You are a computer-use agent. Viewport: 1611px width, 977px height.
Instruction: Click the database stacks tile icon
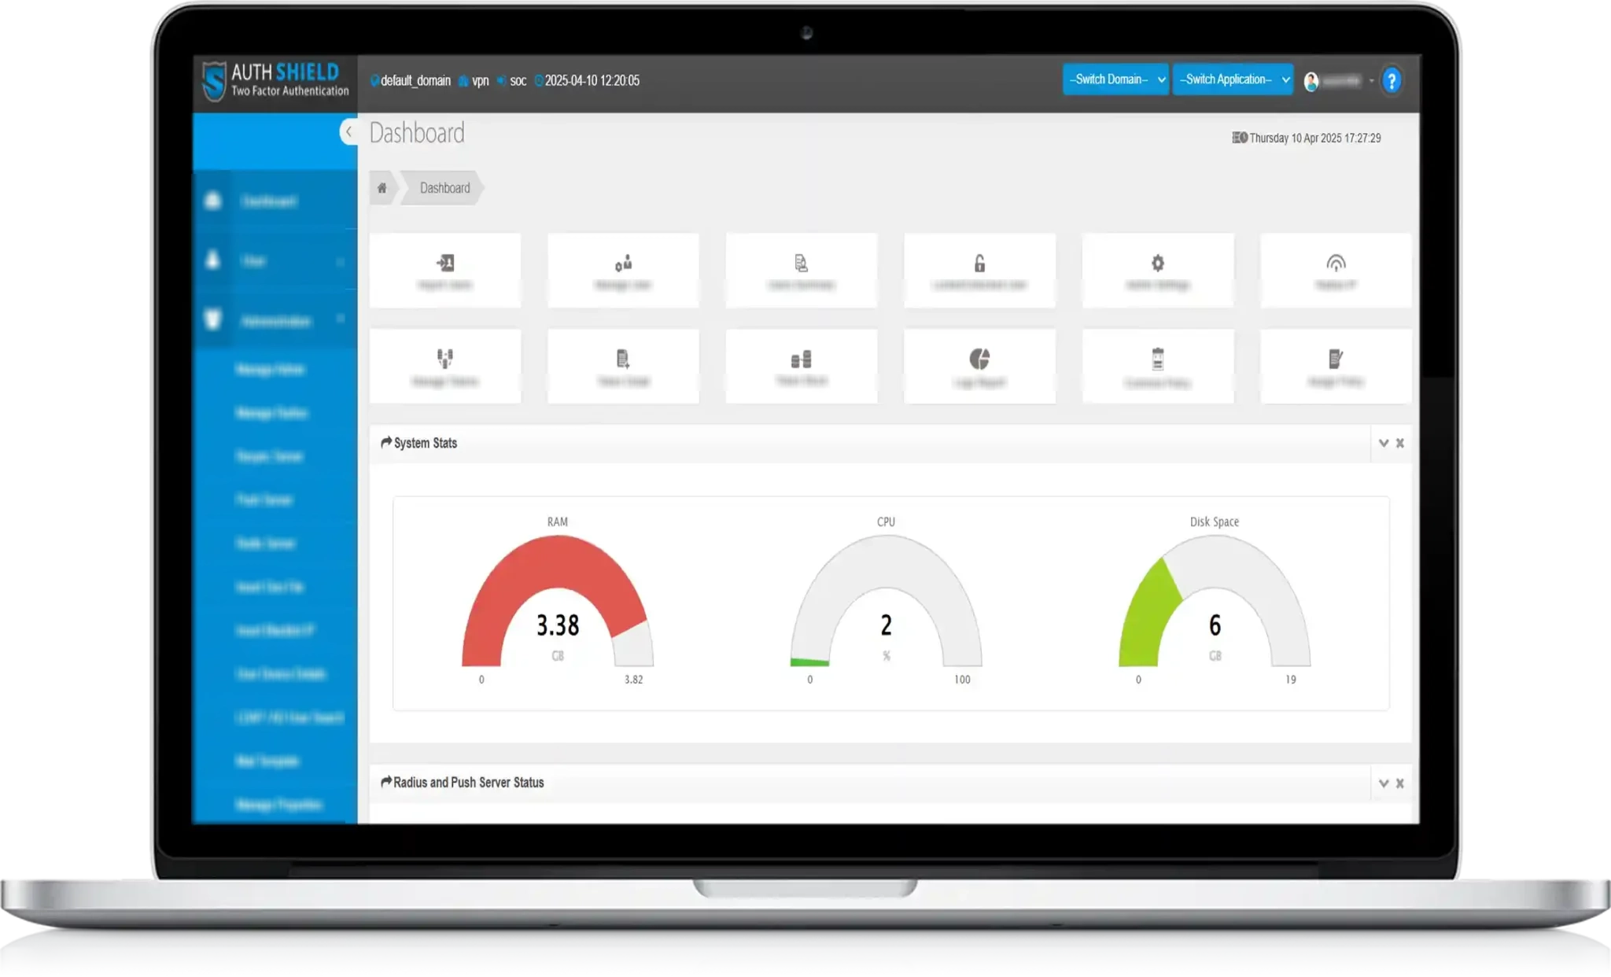click(x=801, y=359)
